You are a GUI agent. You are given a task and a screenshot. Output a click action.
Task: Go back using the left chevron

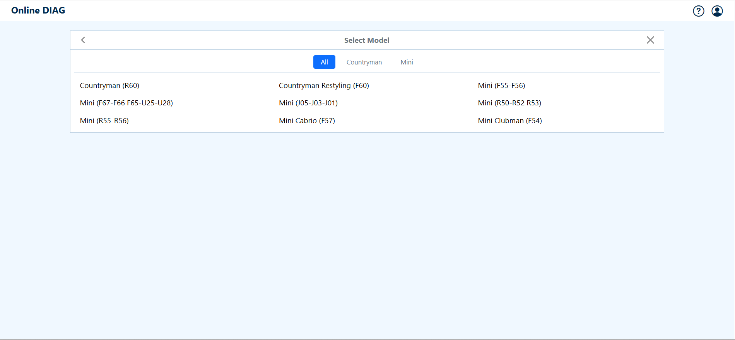pos(83,40)
